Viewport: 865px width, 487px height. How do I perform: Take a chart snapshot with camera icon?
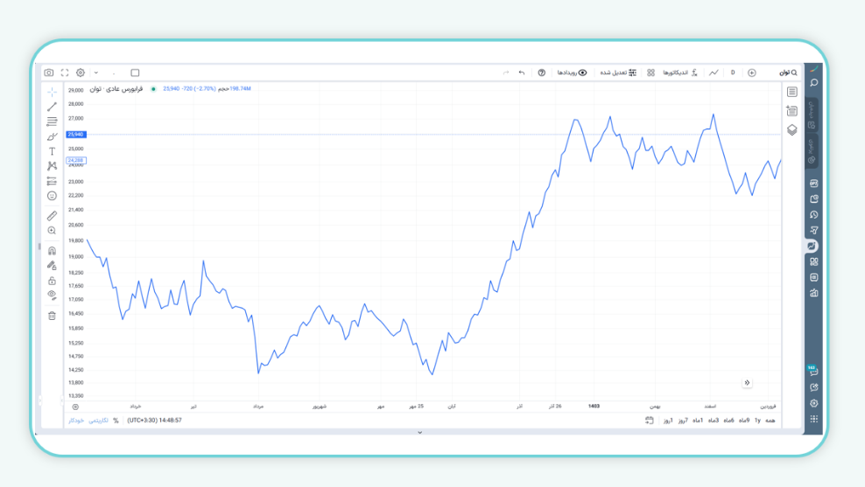(49, 73)
